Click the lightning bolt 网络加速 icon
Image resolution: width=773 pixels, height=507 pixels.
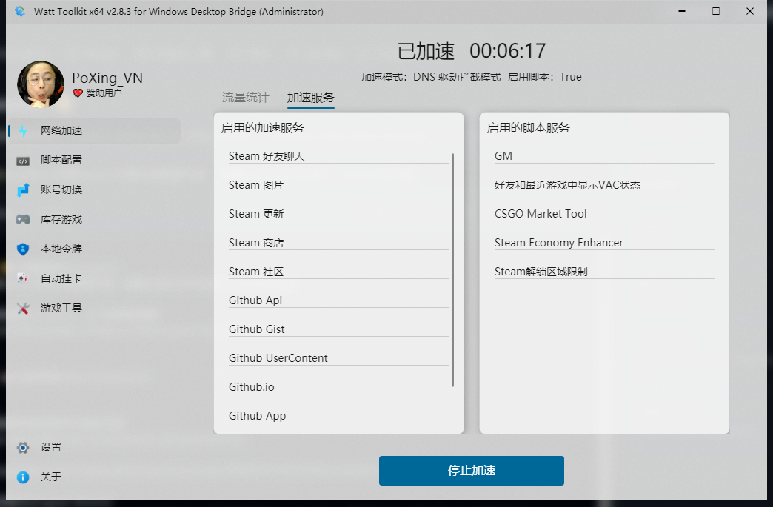coord(23,130)
